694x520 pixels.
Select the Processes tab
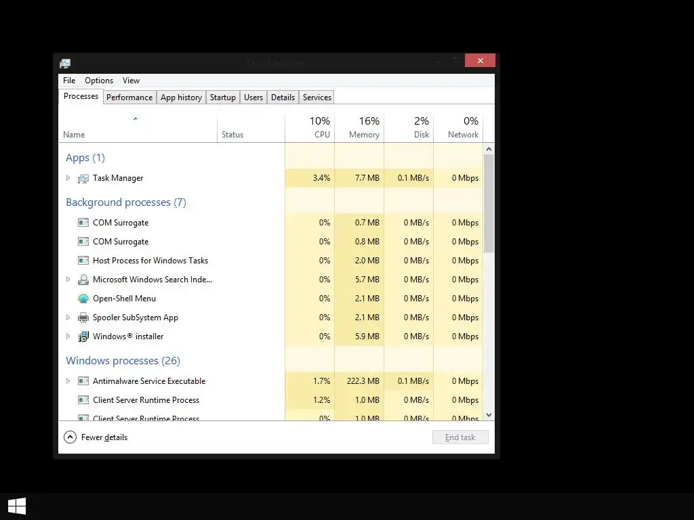coord(81,96)
